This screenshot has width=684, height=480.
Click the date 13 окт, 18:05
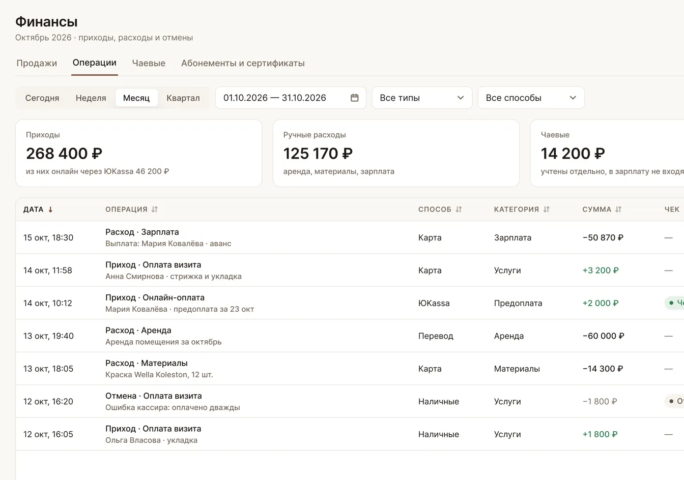[48, 369]
